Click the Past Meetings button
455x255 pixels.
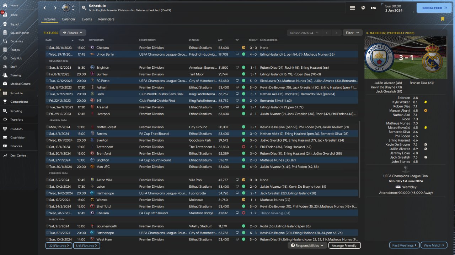click(405, 245)
